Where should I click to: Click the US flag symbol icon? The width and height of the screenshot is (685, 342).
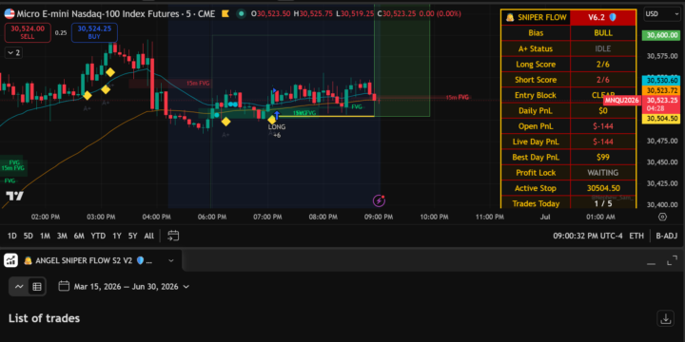[10, 14]
